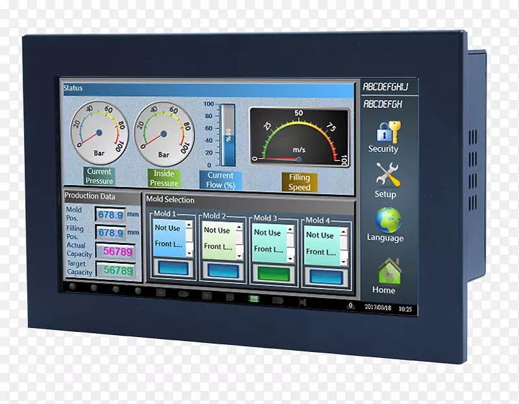Click the 'Mold 3' group title
Viewport: 519px width, 404px height.
click(x=265, y=218)
